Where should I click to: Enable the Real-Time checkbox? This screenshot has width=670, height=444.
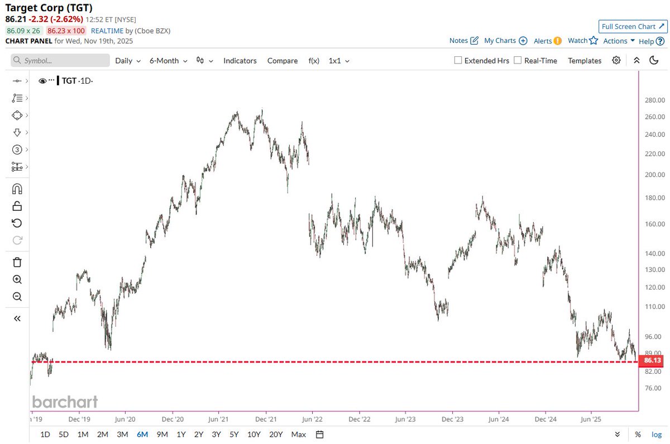click(518, 60)
